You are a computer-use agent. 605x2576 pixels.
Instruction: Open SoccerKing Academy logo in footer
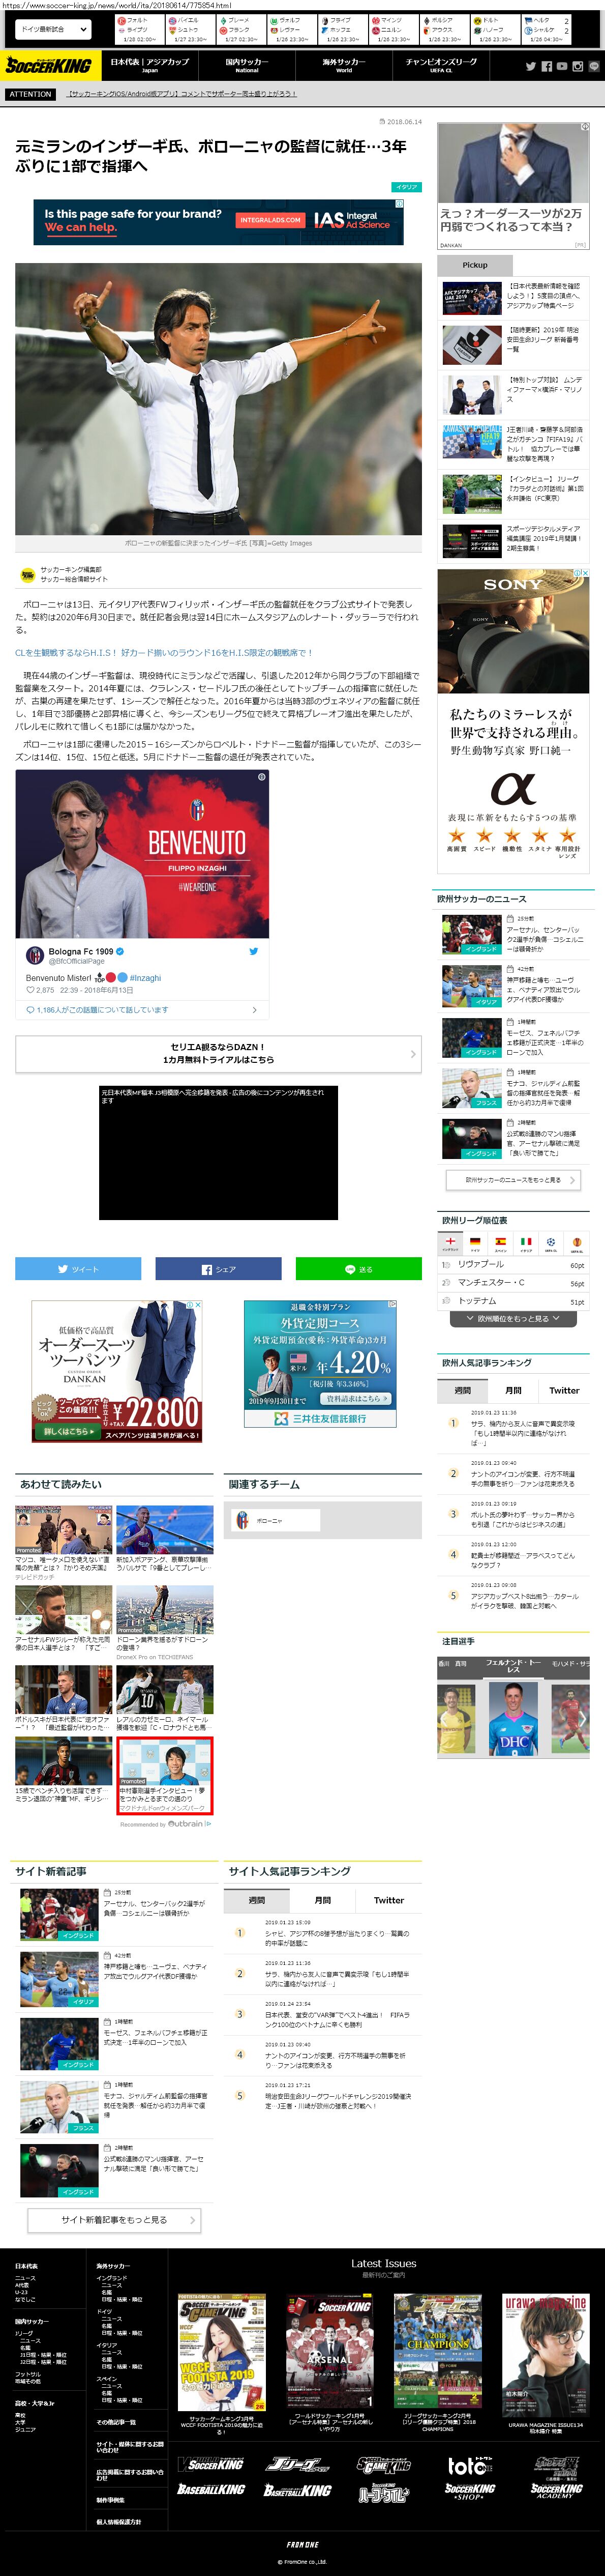tap(556, 2491)
